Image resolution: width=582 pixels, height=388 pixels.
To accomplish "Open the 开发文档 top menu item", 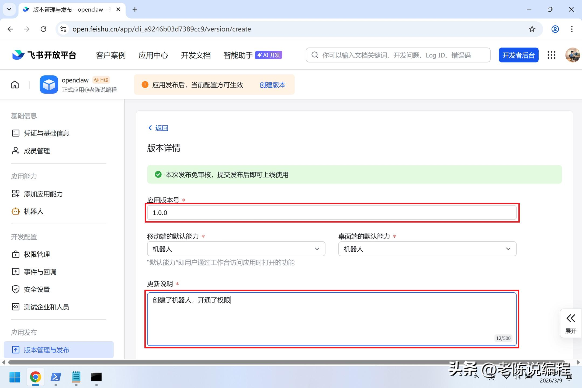I will (196, 55).
